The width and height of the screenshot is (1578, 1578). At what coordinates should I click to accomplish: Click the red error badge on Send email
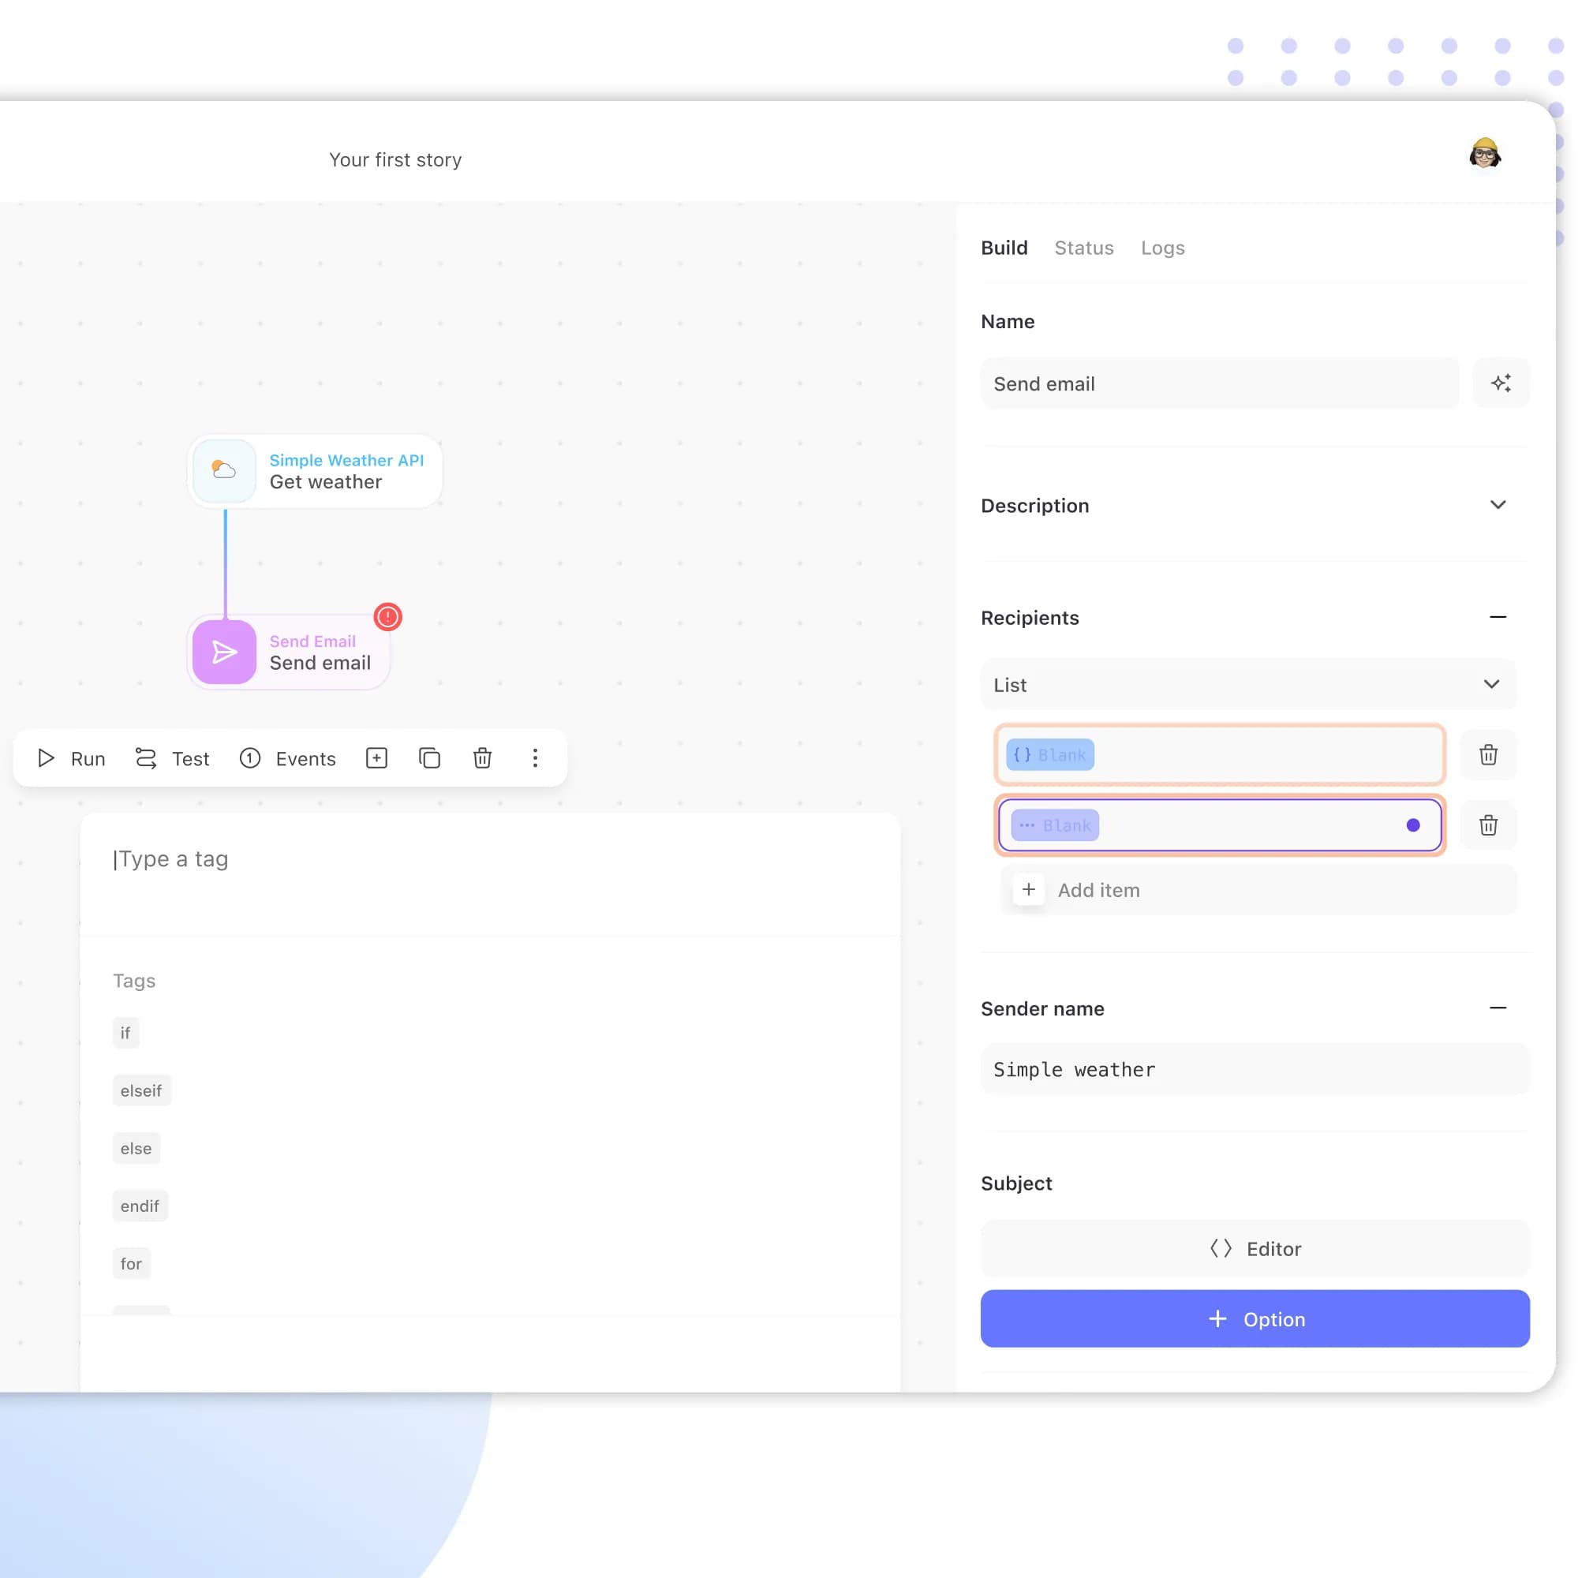(x=387, y=617)
